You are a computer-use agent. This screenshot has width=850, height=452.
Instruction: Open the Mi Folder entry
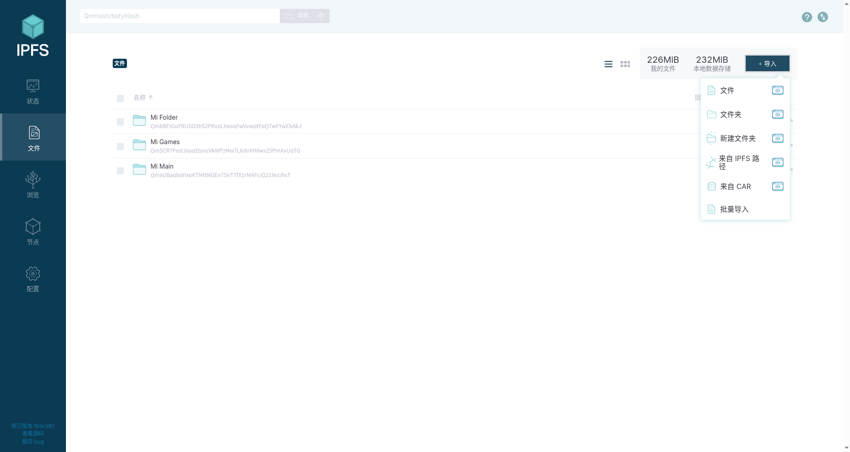point(164,117)
